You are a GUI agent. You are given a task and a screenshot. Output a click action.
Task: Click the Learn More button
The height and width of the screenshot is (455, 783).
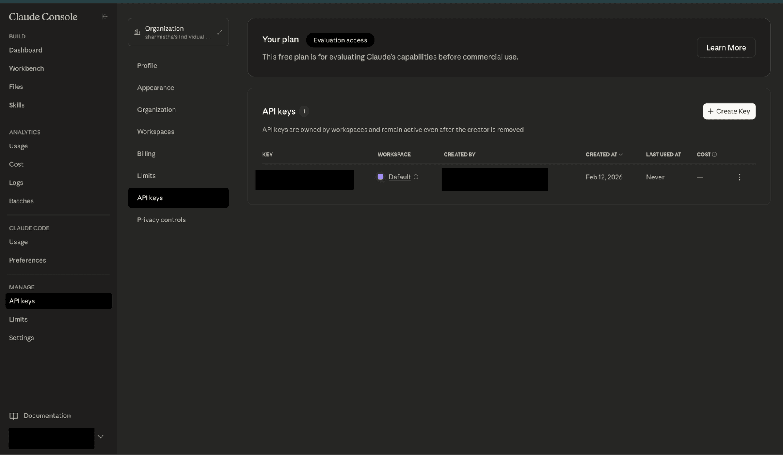click(726, 48)
